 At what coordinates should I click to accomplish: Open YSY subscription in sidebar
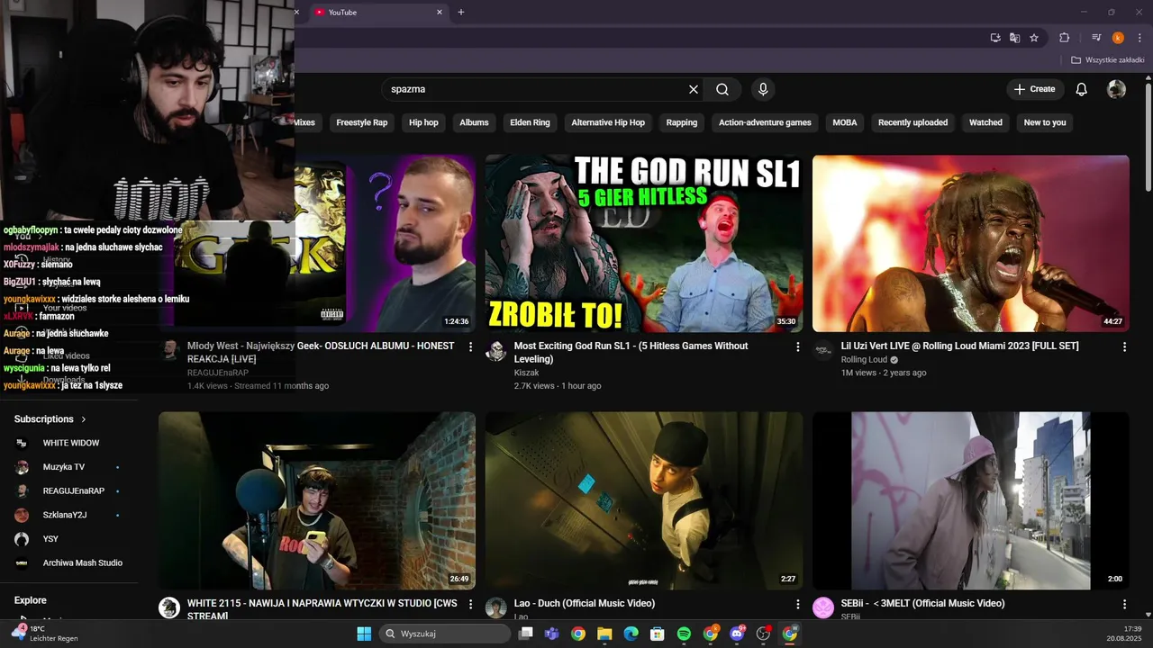69,539
